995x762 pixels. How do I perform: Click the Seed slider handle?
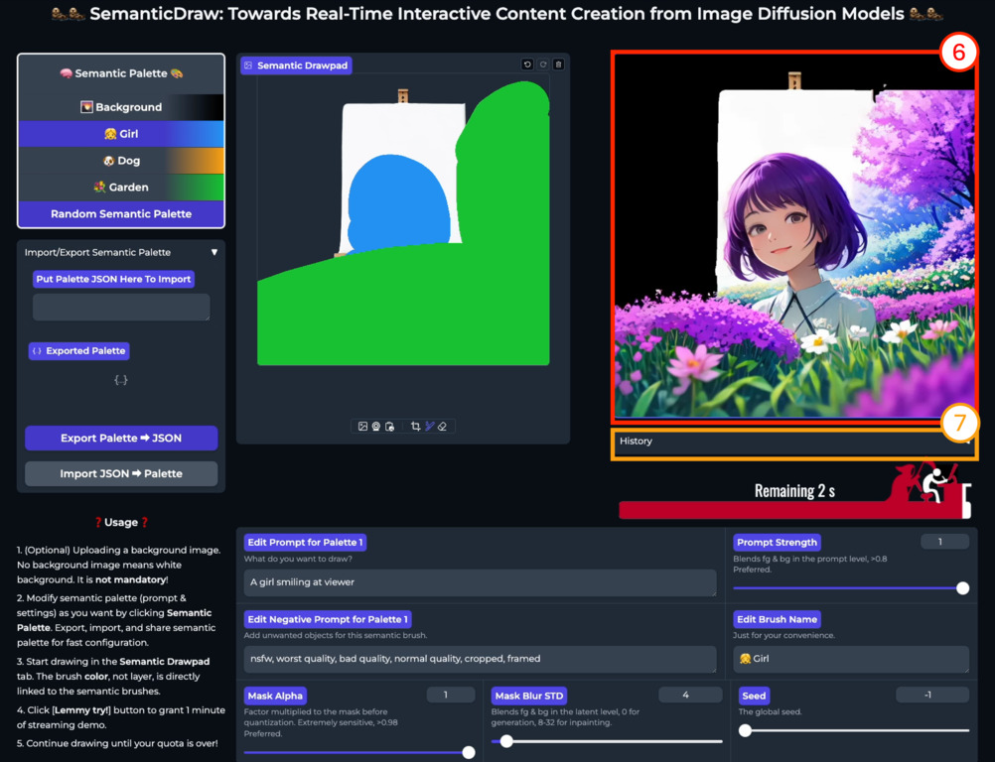click(x=746, y=730)
